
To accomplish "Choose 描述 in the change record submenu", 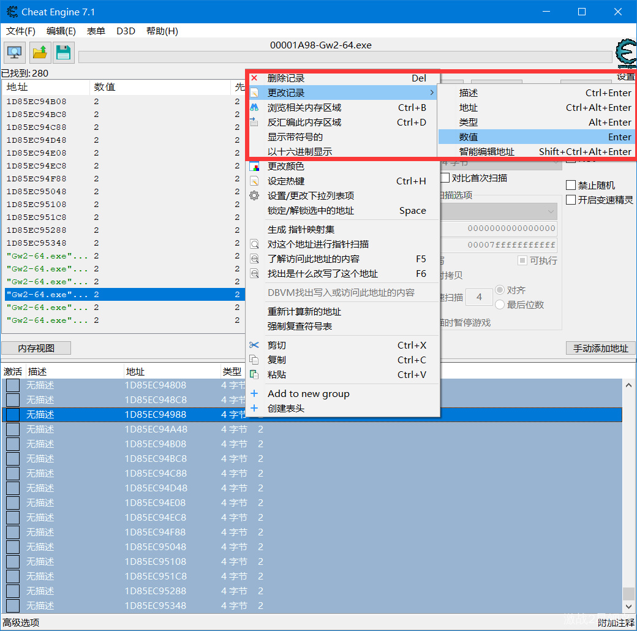I will click(537, 93).
